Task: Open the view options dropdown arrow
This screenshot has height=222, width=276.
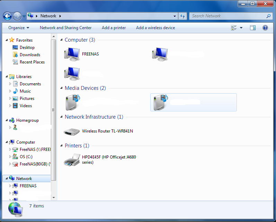Action: point(241,28)
